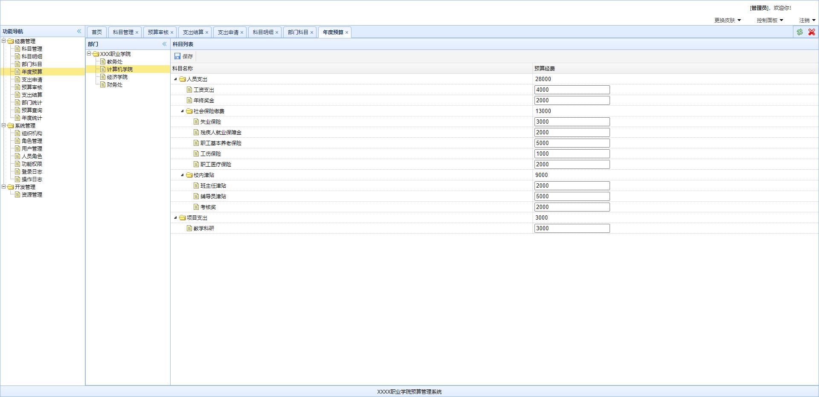Close the 科目管理 tab

pyautogui.click(x=137, y=32)
